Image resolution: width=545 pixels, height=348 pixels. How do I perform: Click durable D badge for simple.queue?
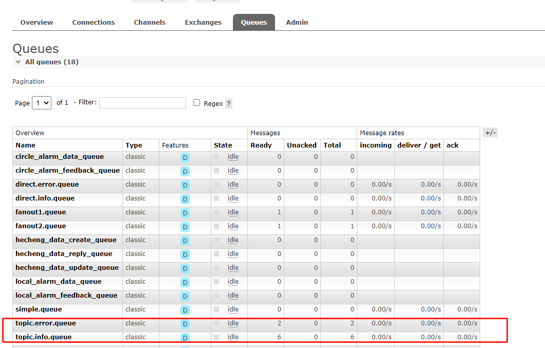click(185, 310)
